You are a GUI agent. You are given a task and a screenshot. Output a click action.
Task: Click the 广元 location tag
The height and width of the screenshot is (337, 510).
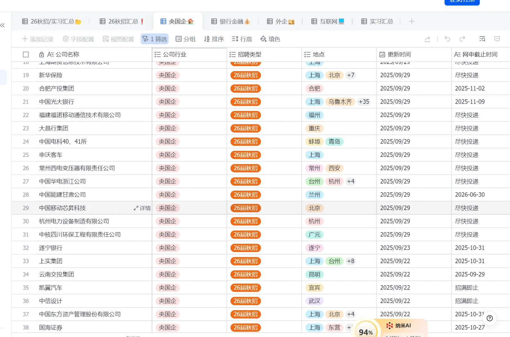tap(315, 235)
